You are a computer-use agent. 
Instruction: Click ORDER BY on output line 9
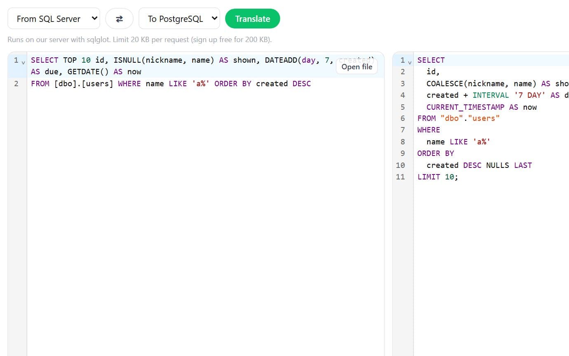coord(436,153)
